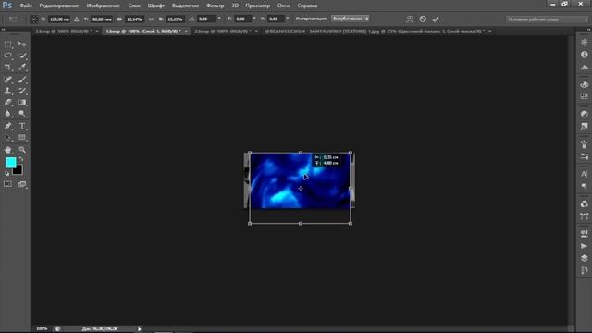Switch to the 3.bmp document tab

coord(63,31)
